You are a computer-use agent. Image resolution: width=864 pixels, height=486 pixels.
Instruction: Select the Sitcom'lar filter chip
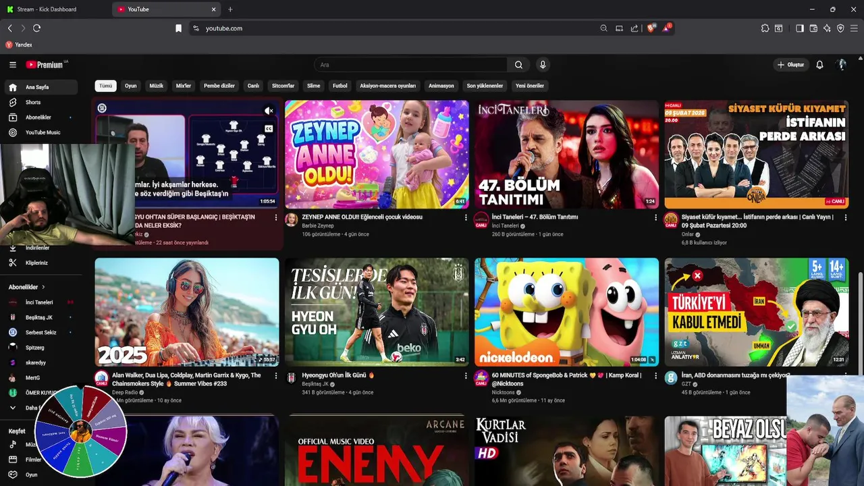coord(283,86)
